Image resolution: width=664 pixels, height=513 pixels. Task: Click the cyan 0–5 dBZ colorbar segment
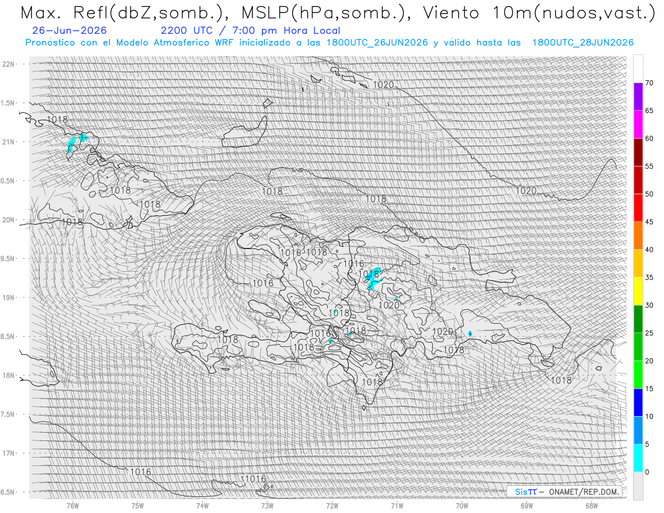(x=638, y=458)
